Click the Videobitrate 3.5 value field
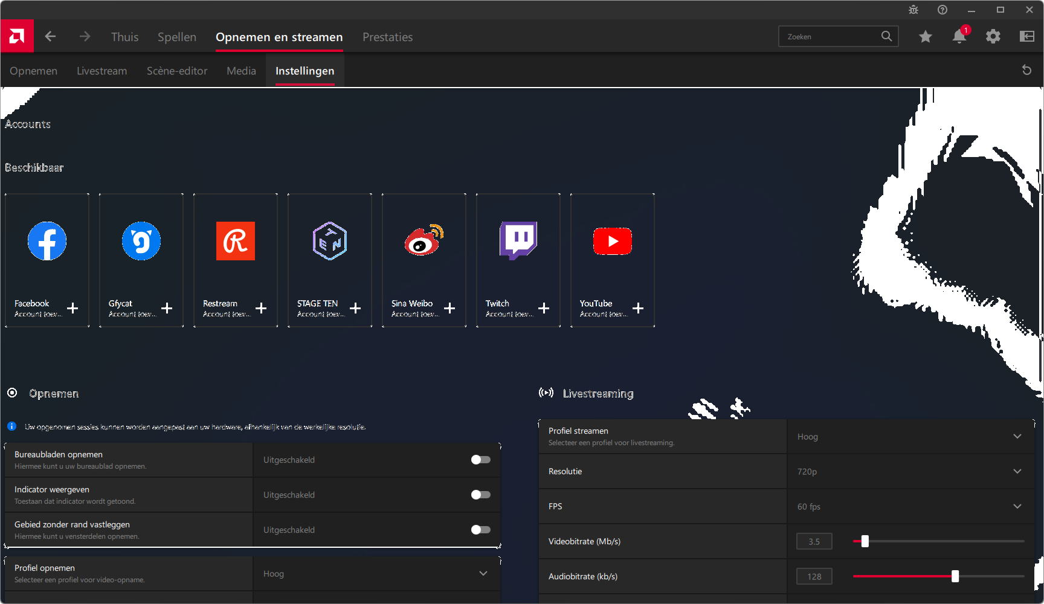 click(x=814, y=541)
